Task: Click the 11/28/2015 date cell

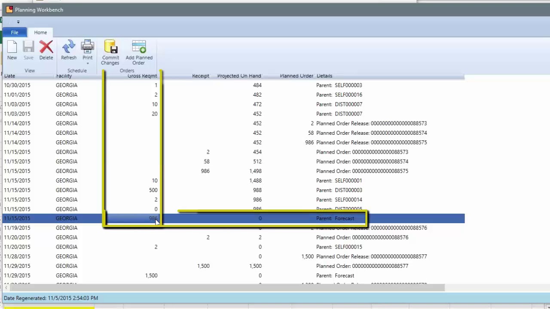Action: click(17, 256)
